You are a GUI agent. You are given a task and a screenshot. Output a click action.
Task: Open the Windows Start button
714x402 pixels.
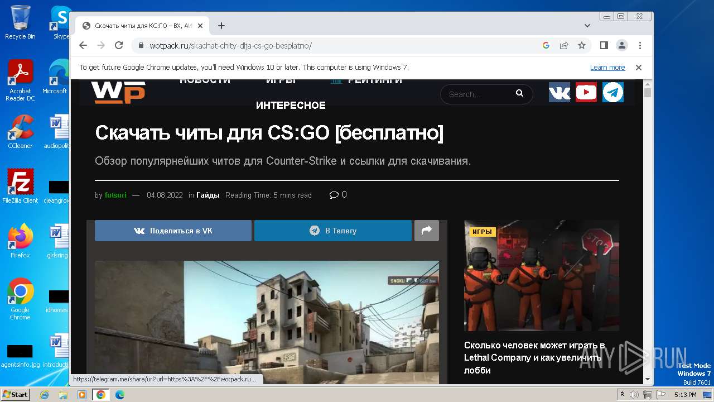[x=15, y=395]
